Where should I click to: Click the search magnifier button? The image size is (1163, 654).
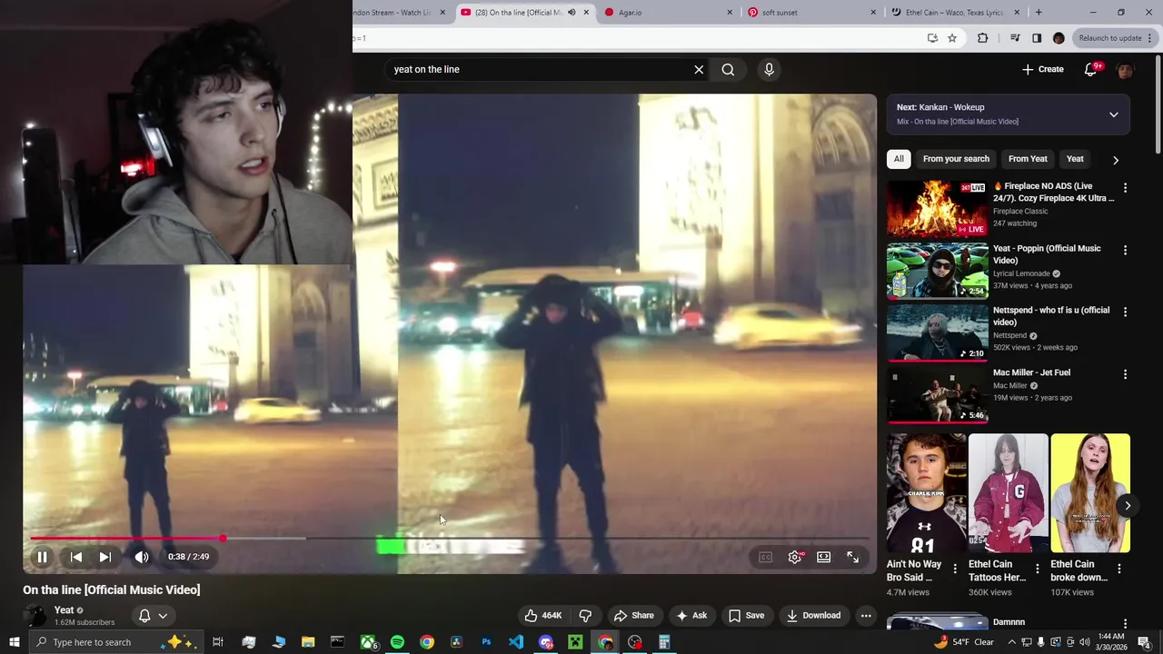point(728,69)
